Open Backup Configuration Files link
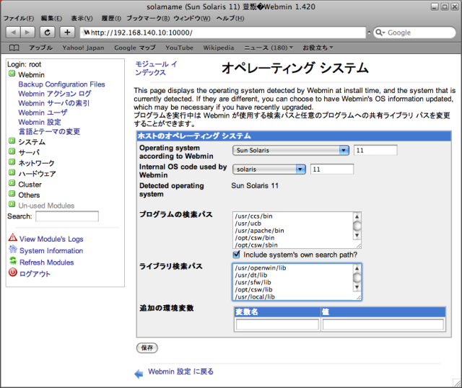The height and width of the screenshot is (388, 462). coord(61,84)
